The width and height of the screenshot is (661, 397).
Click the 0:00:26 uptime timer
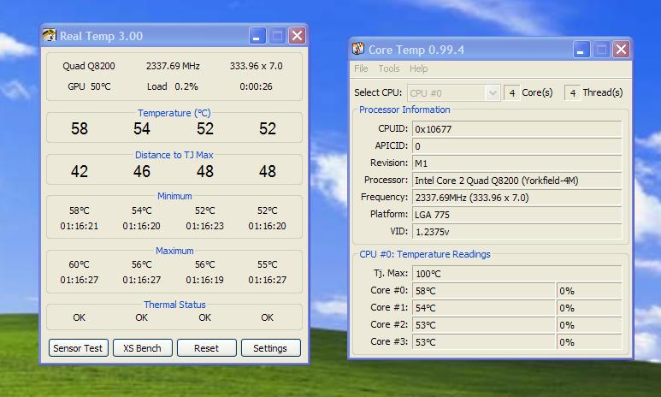tap(256, 86)
